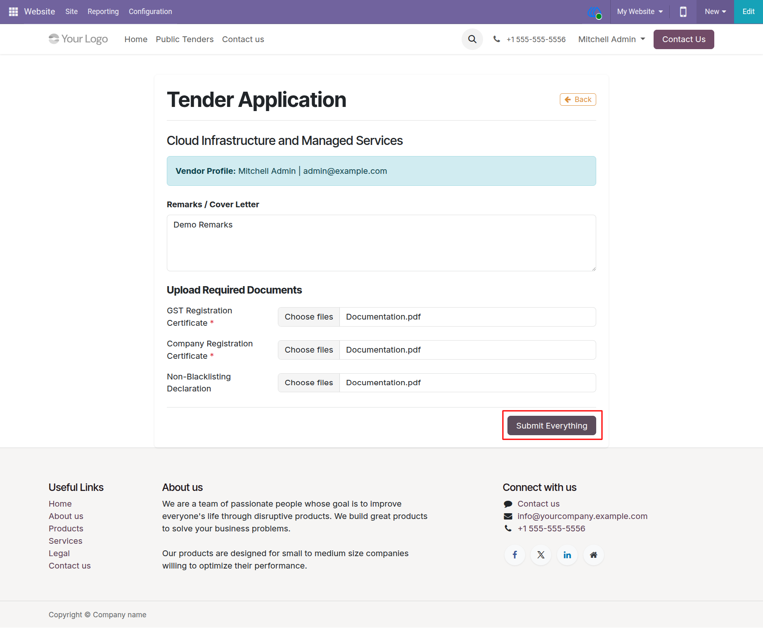
Task: Open Contact us in header navigation
Action: 243,39
